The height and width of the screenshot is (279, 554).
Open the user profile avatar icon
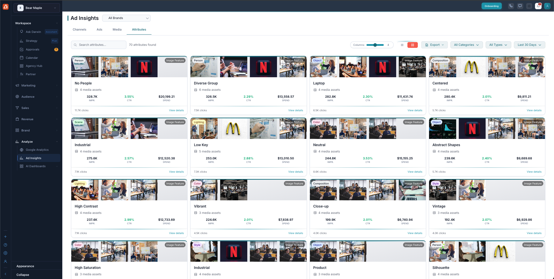click(547, 6)
